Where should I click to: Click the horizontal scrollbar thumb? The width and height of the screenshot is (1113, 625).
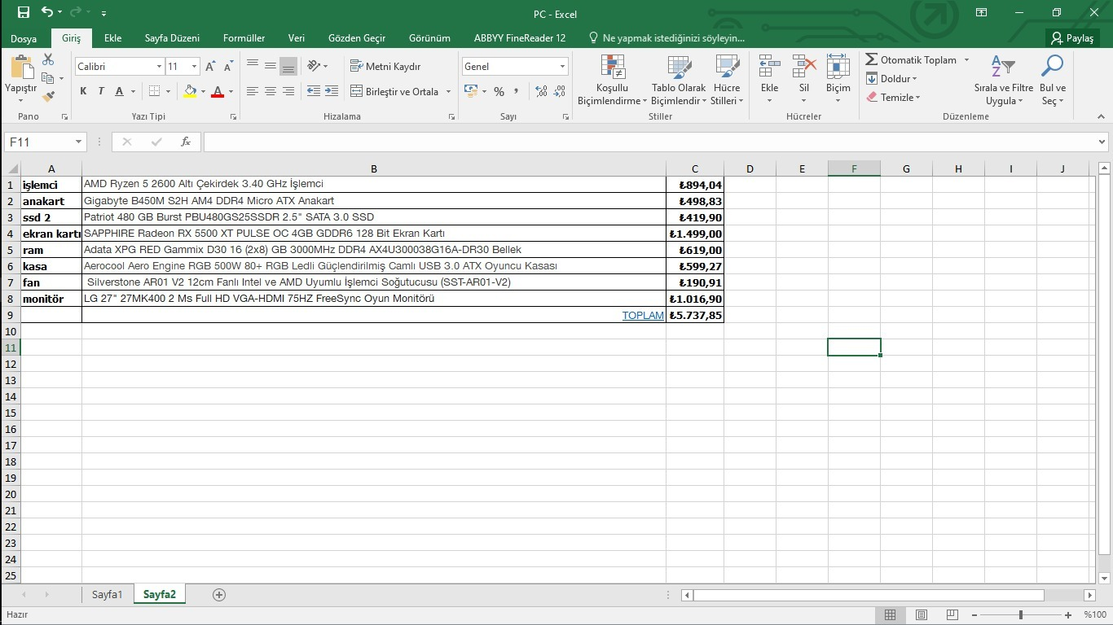[x=869, y=595]
